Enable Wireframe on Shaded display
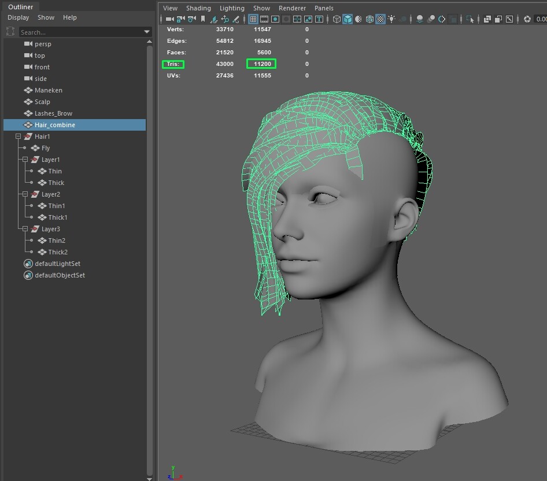The height and width of the screenshot is (481, 547). [x=370, y=19]
